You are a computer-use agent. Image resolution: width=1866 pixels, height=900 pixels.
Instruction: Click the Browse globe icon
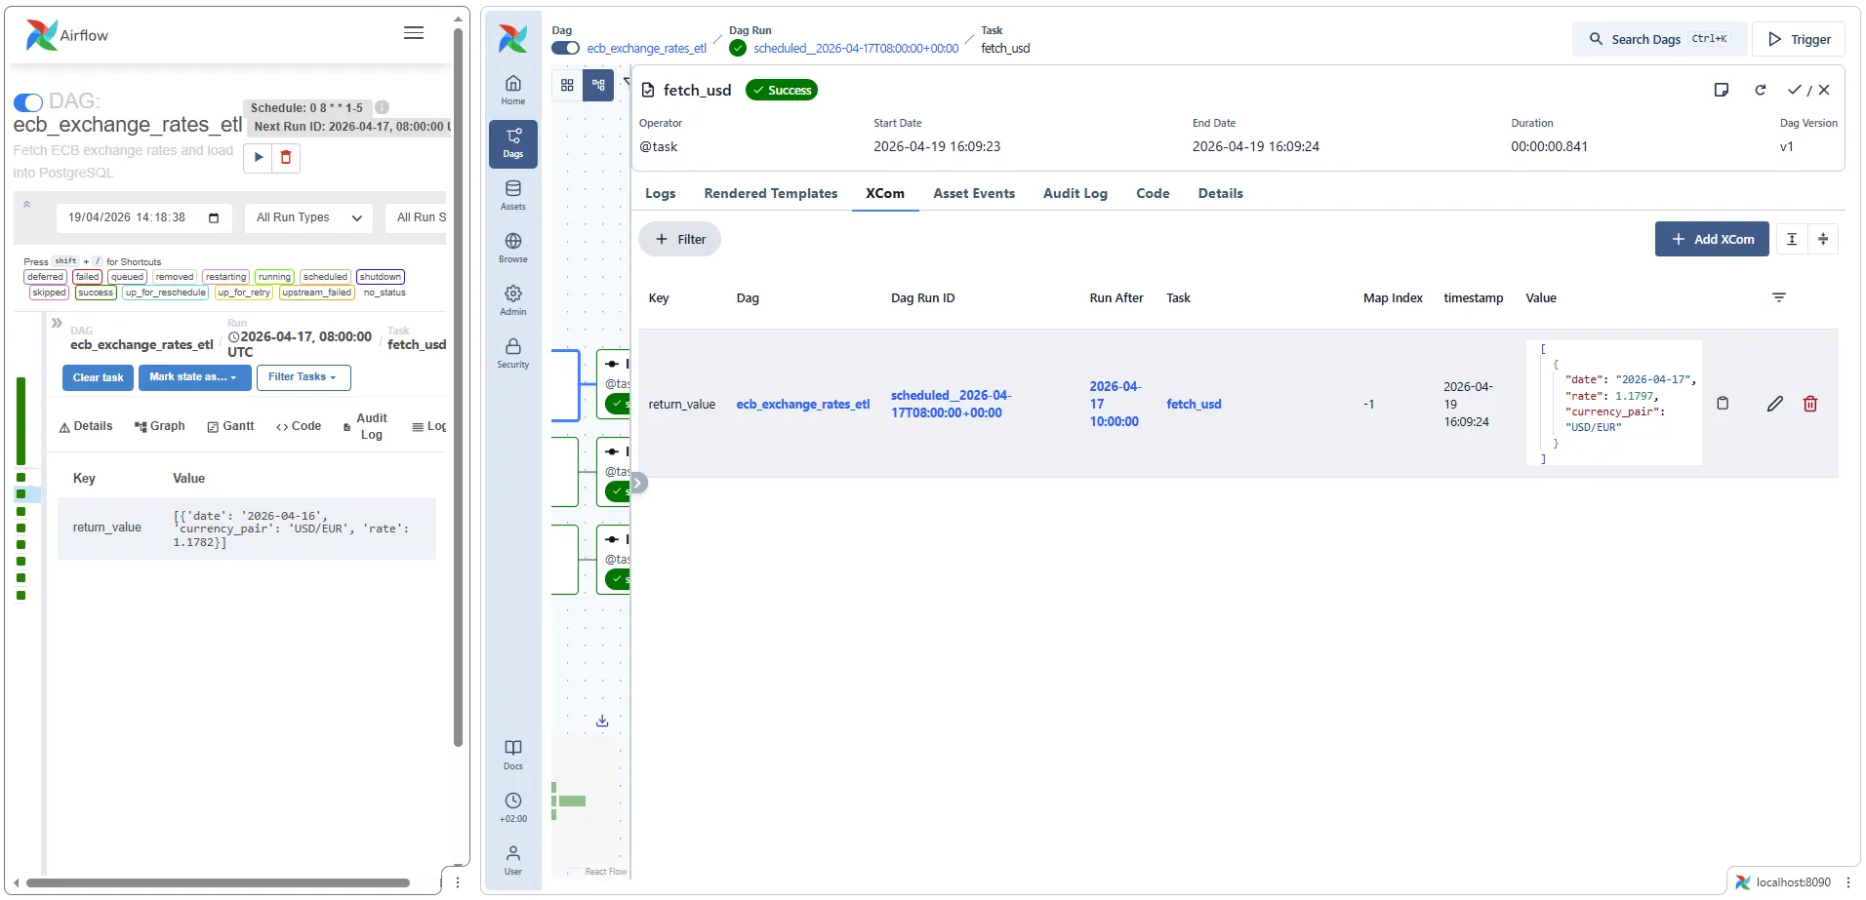[512, 247]
